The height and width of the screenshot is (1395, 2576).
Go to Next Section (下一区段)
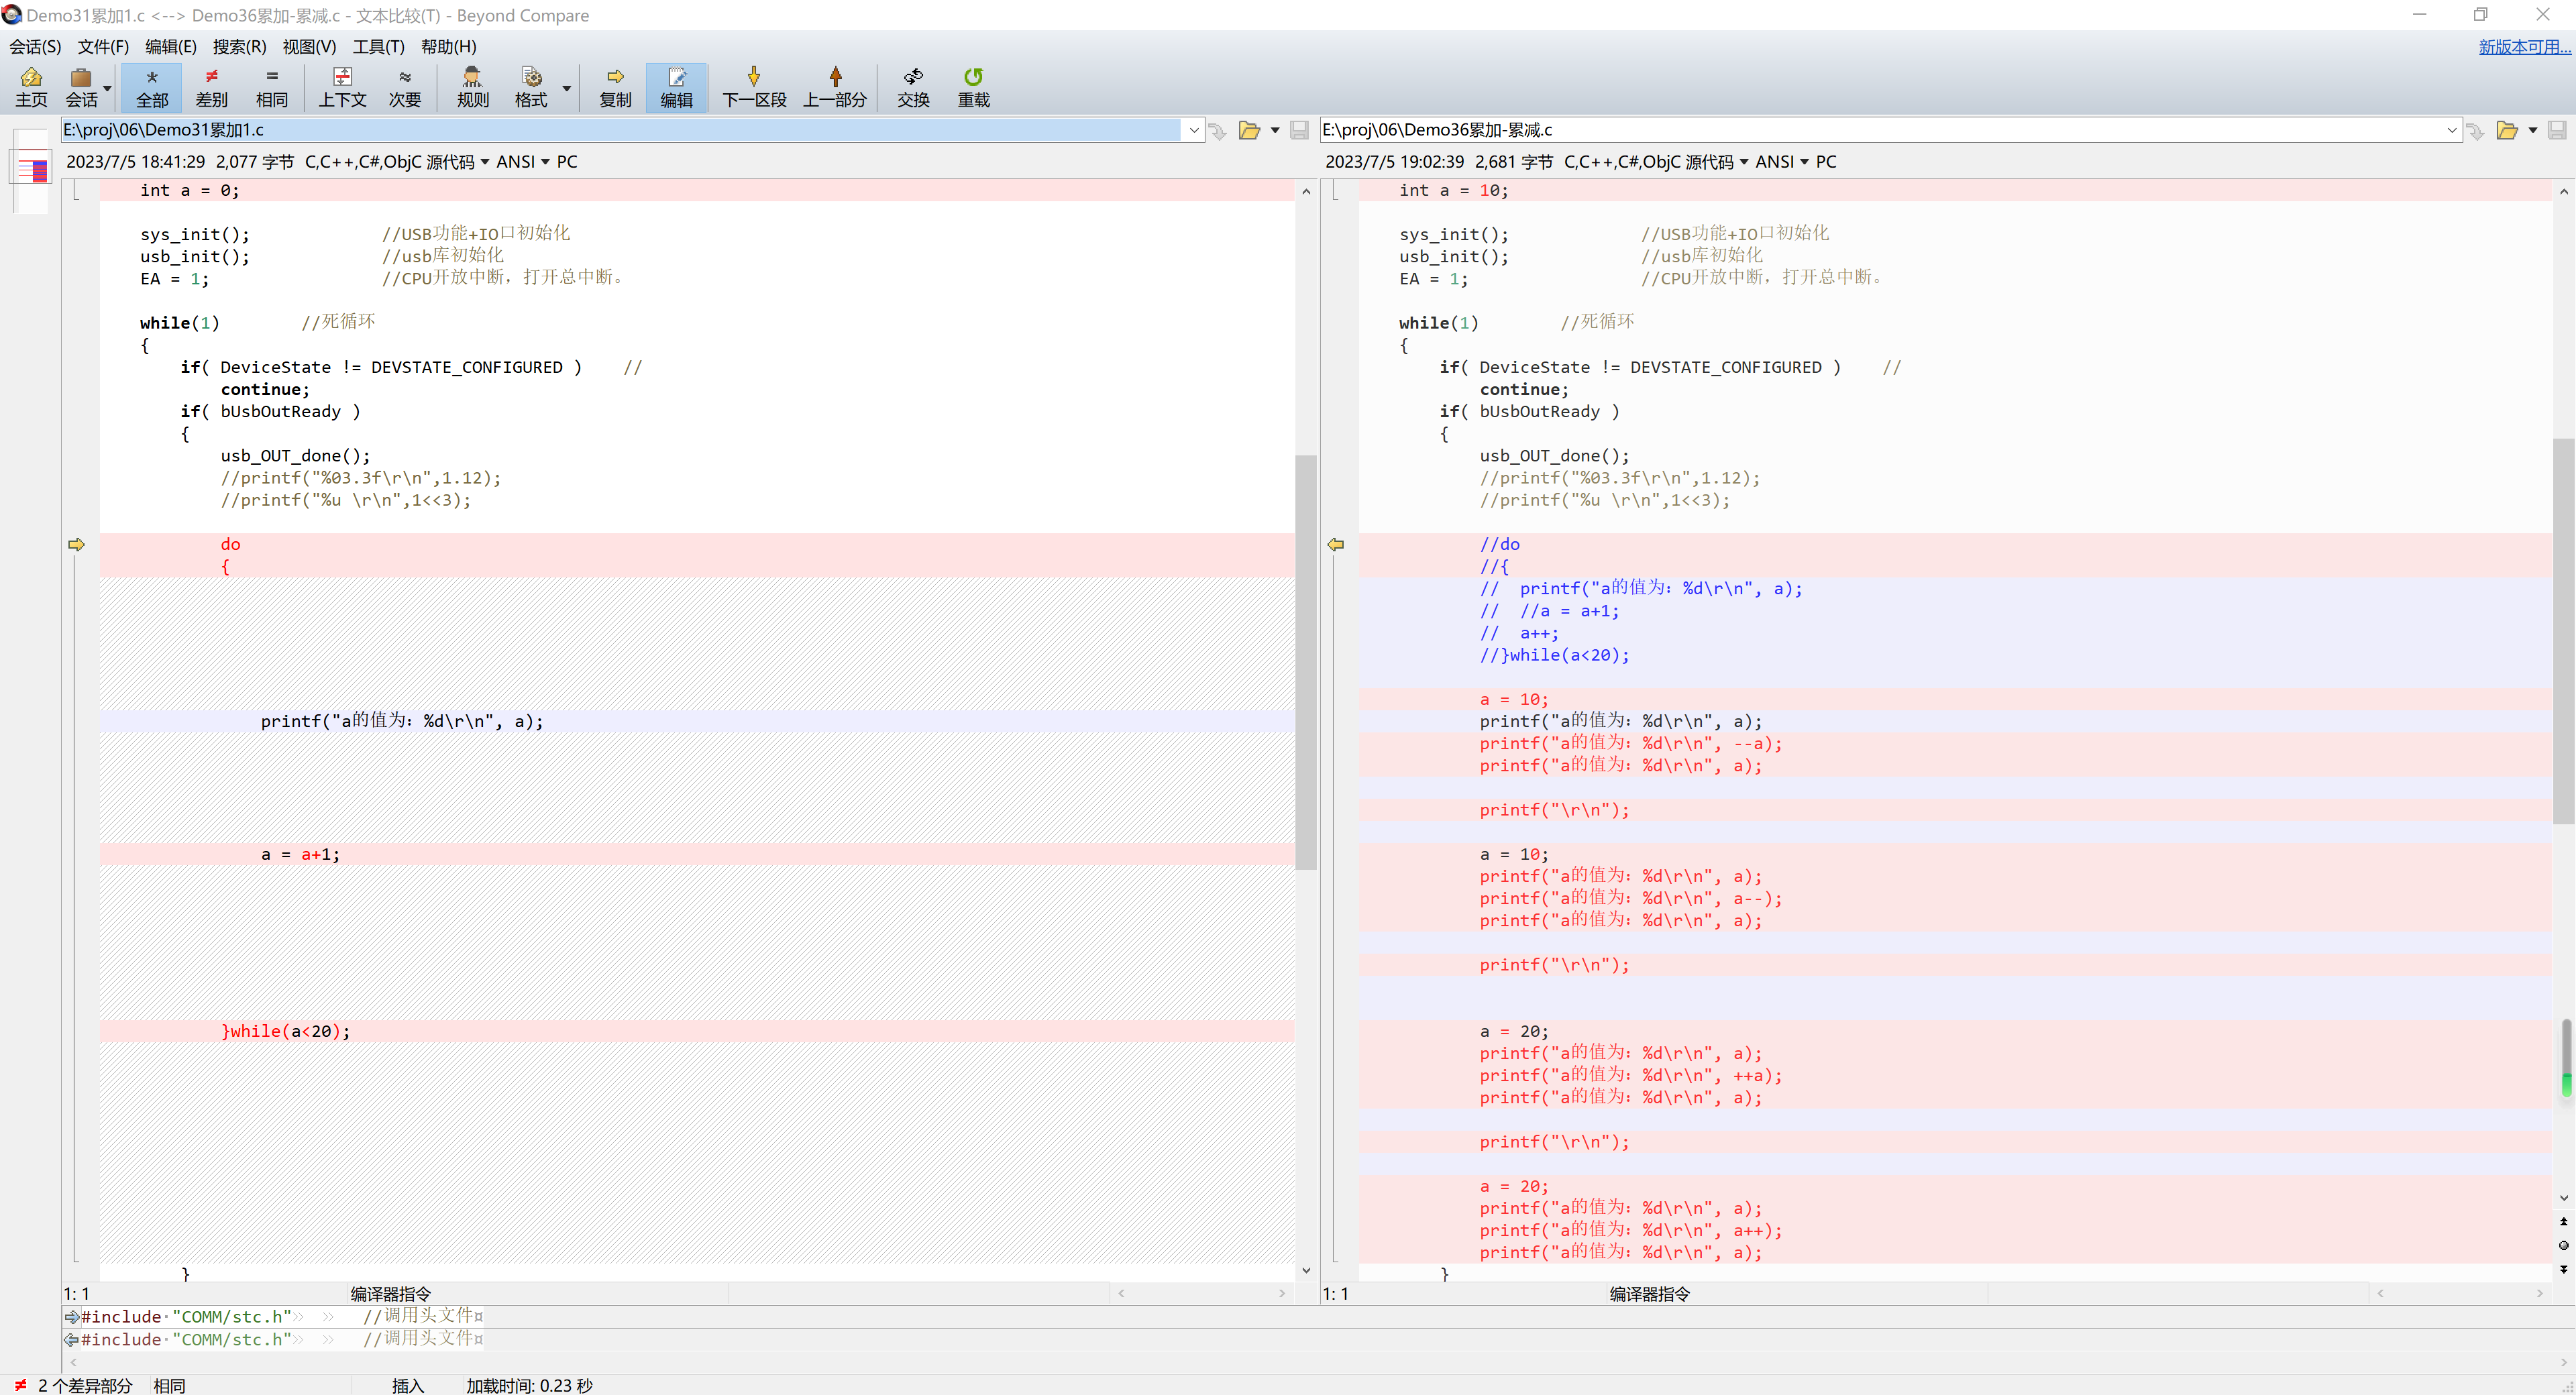coord(754,87)
